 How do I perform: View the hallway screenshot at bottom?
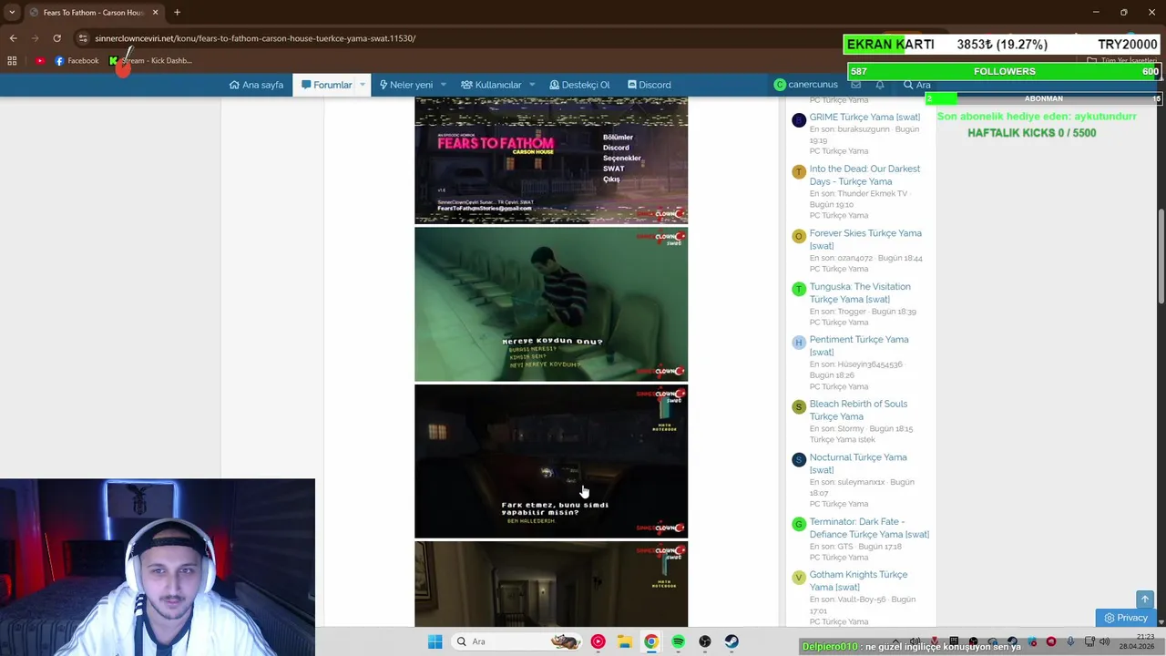tap(551, 584)
